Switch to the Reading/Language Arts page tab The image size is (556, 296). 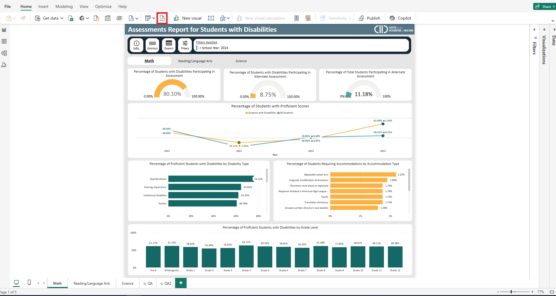pos(92,283)
